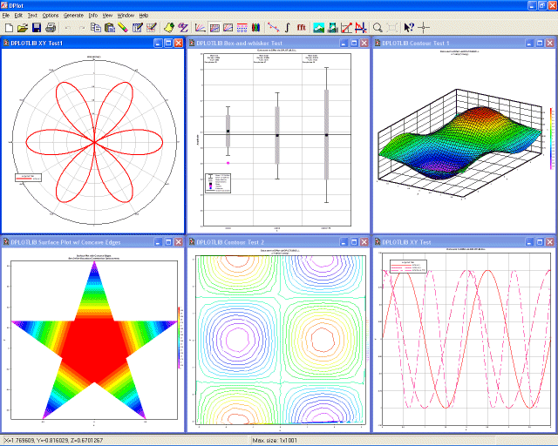Click the context help arrow question icon
558x446 pixels.
tap(409, 28)
